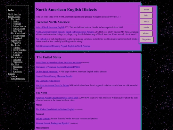The image size is (173, 130).
Task: Click the Index sidebar title
Action: (x=11, y=10)
